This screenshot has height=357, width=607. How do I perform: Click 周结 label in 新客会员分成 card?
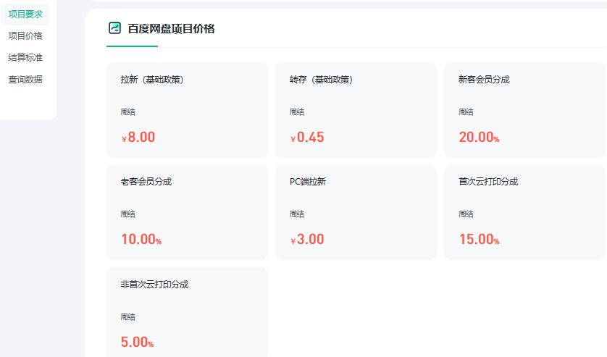[466, 112]
